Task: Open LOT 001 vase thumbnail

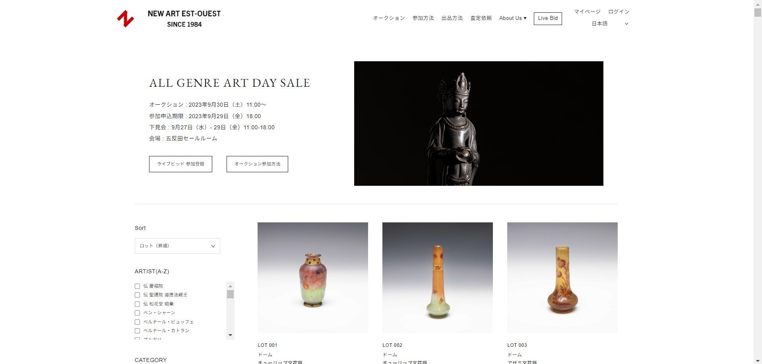Action: coord(313,277)
